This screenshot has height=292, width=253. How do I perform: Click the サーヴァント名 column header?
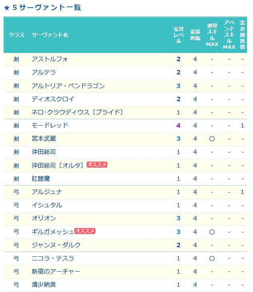pyautogui.click(x=50, y=35)
